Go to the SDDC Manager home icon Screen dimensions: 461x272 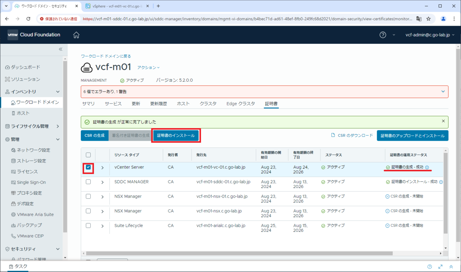coord(76,35)
